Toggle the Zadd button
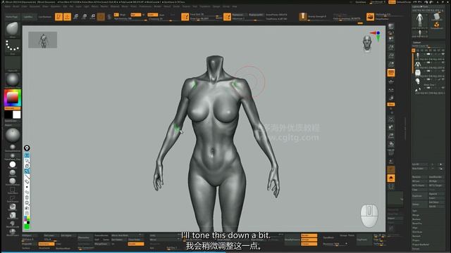 153,15
